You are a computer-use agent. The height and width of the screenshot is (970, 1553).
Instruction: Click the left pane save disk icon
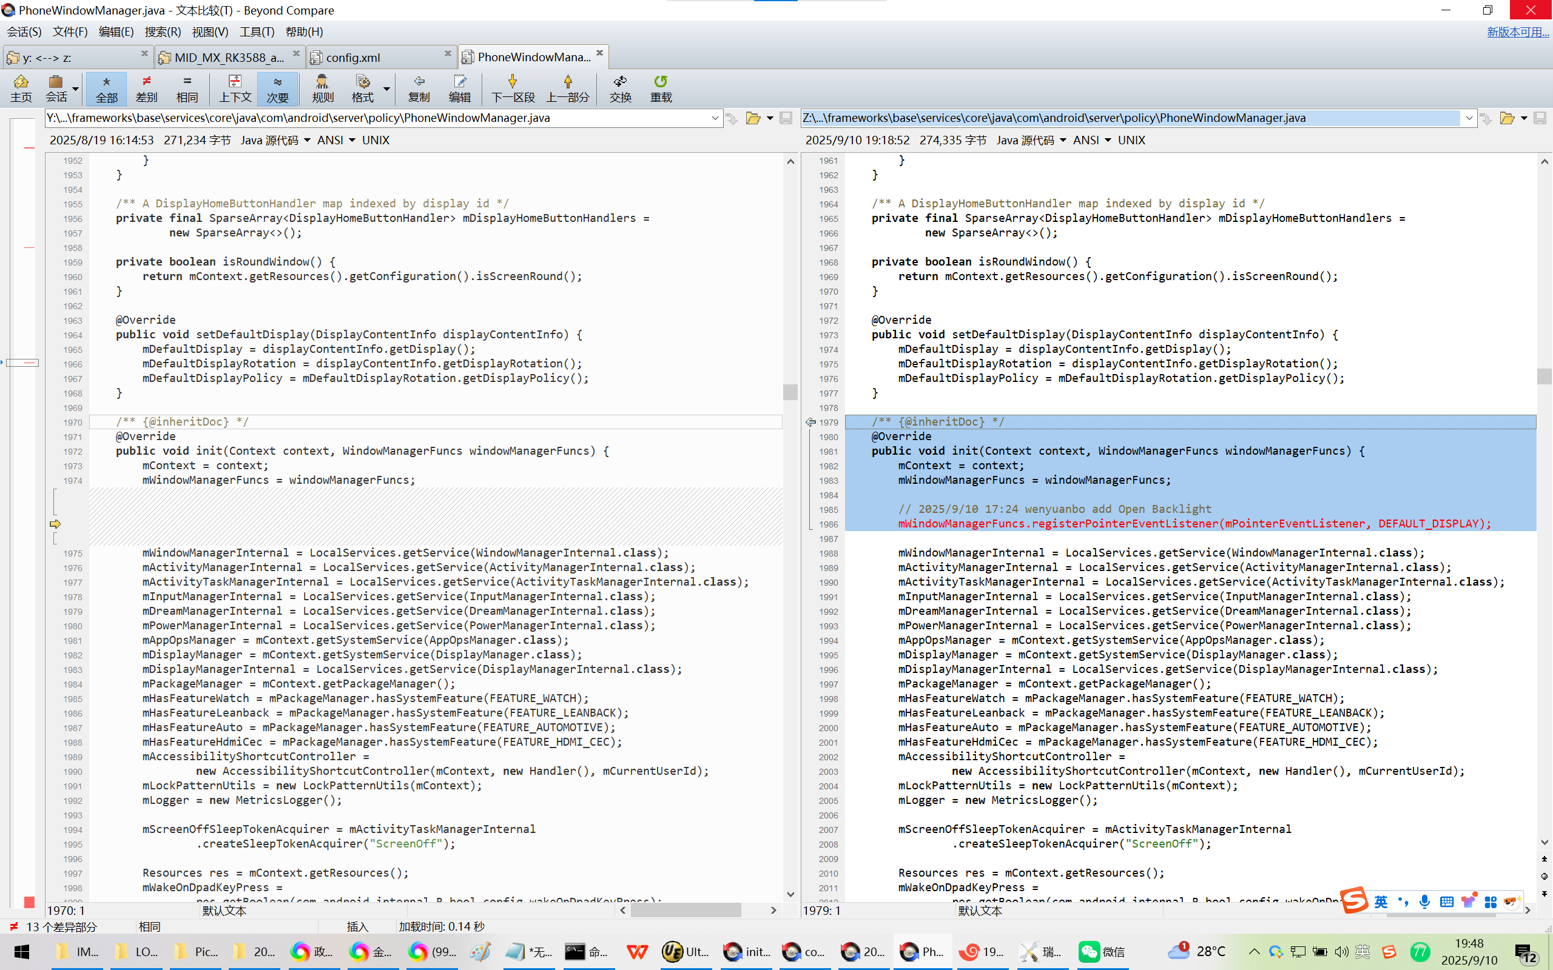click(786, 118)
